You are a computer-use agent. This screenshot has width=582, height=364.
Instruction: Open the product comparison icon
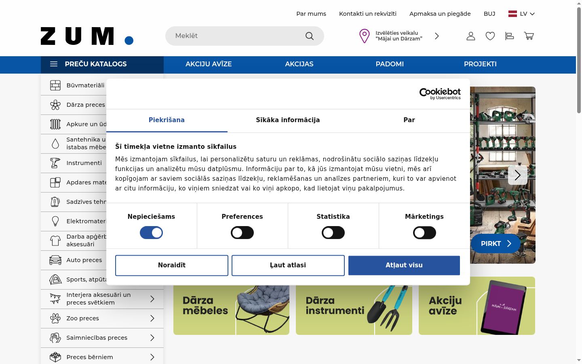coord(510,36)
